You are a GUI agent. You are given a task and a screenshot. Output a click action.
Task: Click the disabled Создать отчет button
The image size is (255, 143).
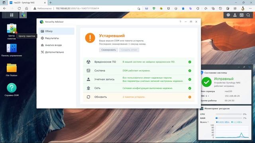(x=129, y=50)
